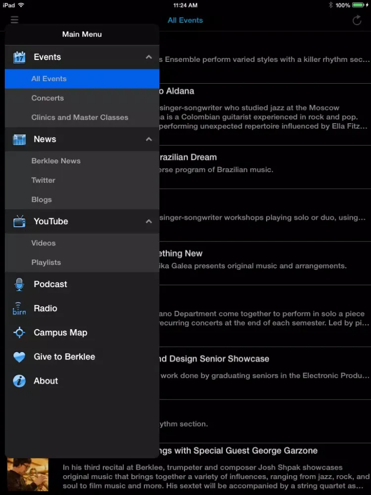This screenshot has width=371, height=495.
Task: Click the Podcast microphone icon
Action: (x=19, y=284)
